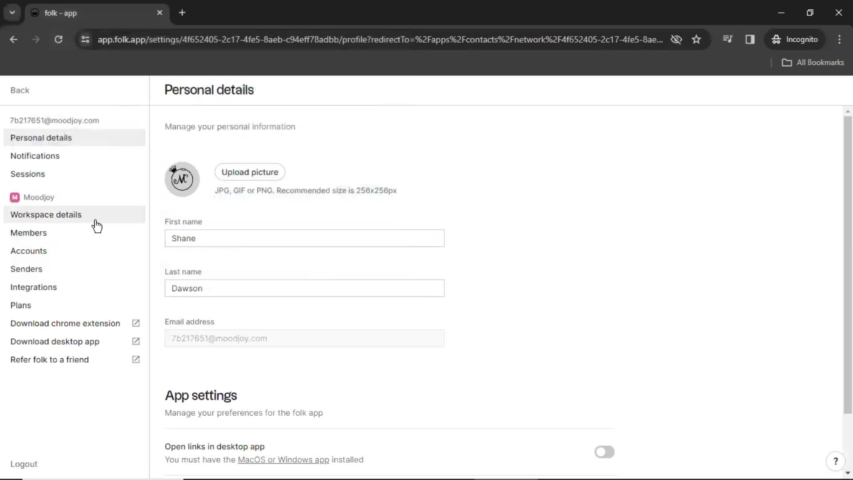Click the Refer folk to a friend icon

click(136, 359)
